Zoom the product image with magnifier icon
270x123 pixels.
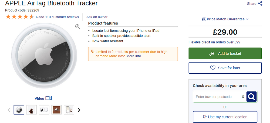[x=77, y=26]
